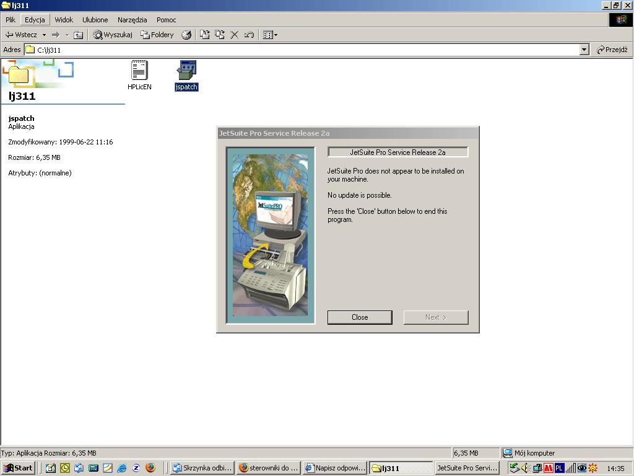Viewport: 634px width, 476px height.
Task: Open Outlook Express quick launch icon
Action: (79, 468)
